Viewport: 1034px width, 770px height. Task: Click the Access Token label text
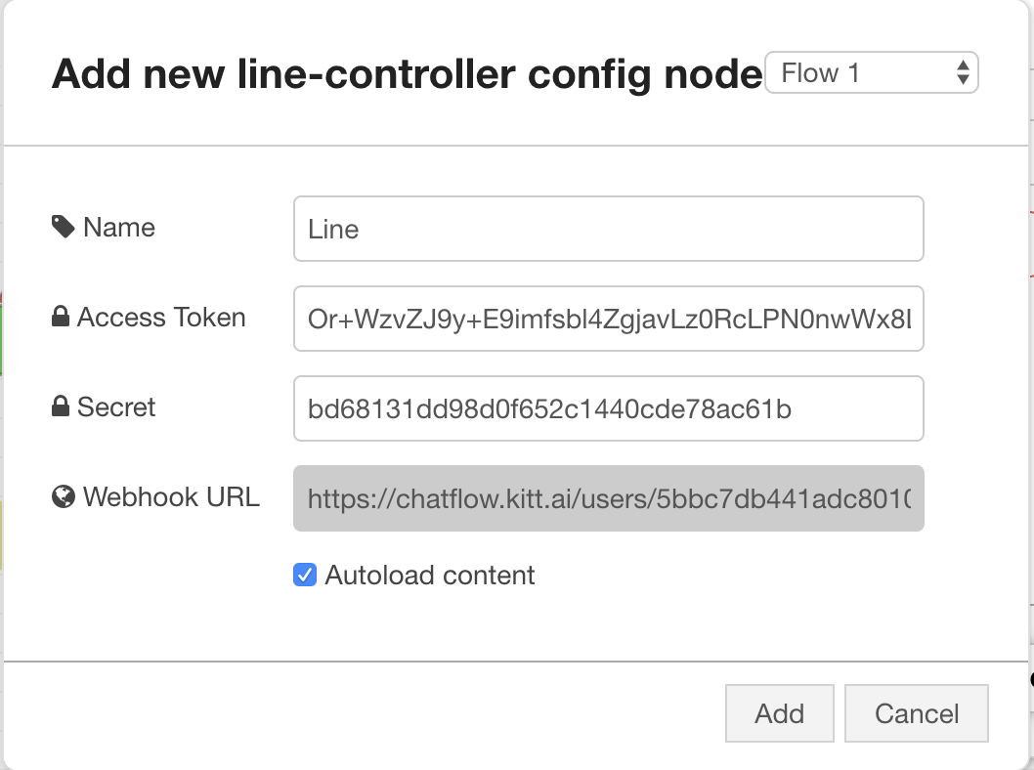point(161,318)
